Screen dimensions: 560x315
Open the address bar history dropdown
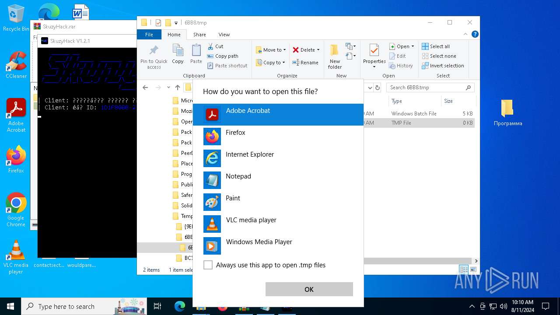[x=370, y=87]
